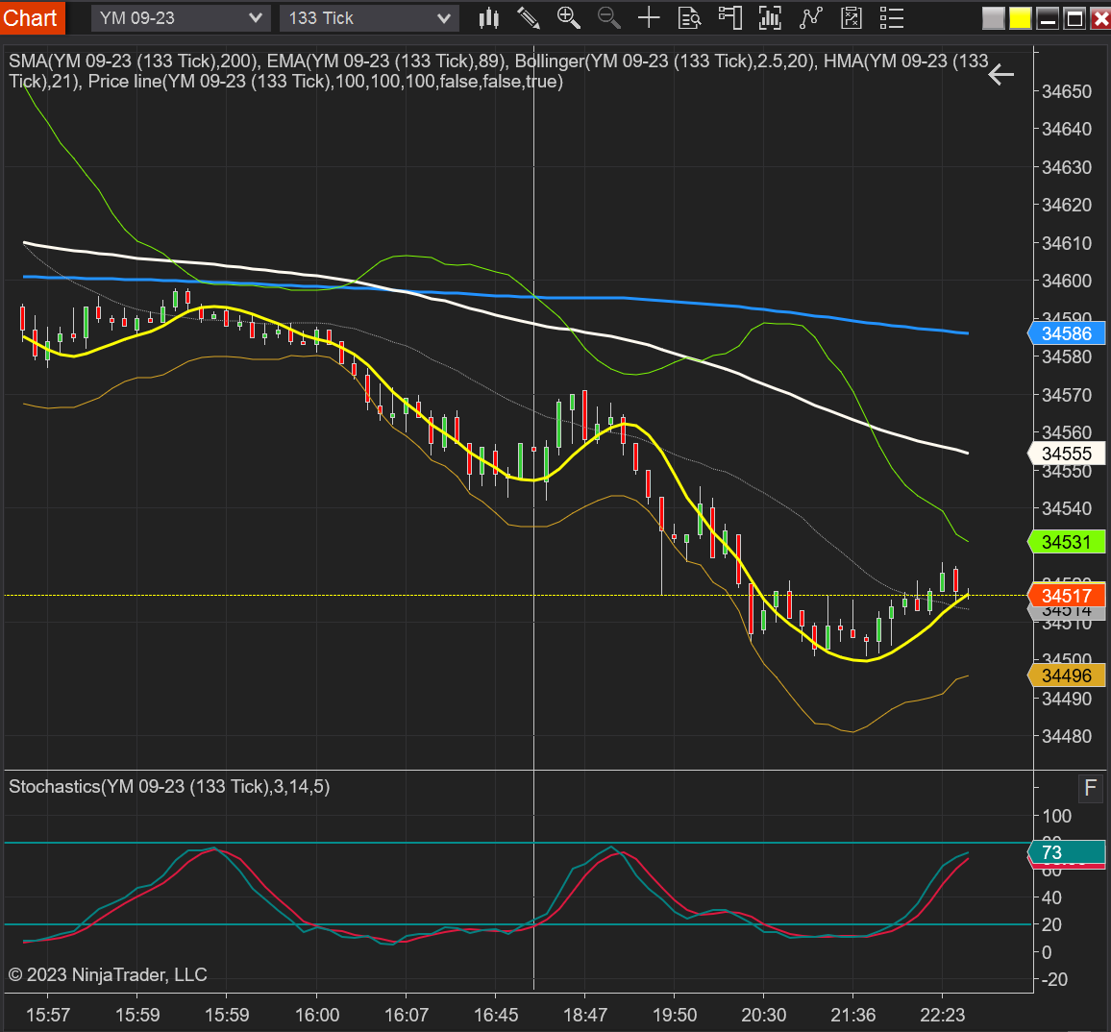Click the Chart tab label

click(x=31, y=17)
